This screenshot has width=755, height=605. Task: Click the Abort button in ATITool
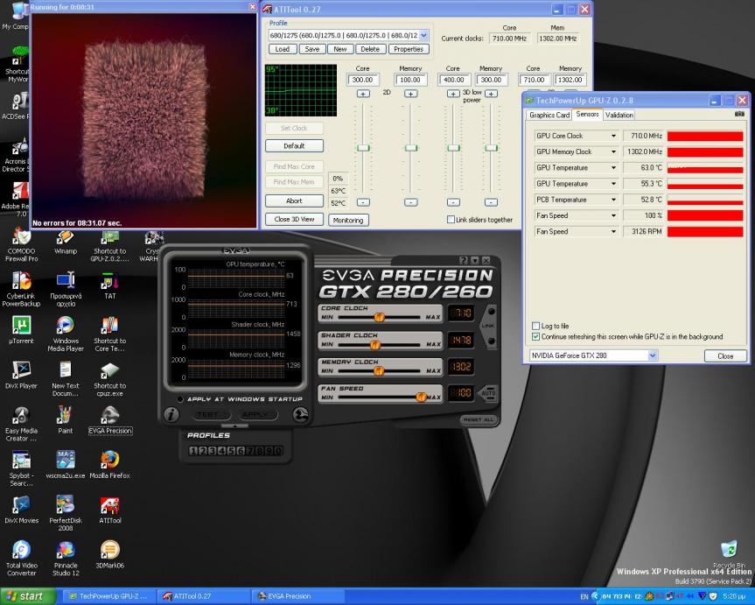[x=294, y=200]
